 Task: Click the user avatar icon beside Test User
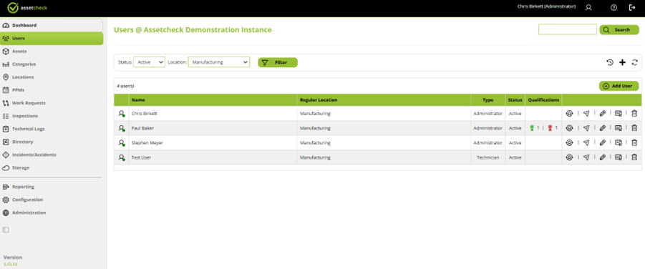click(122, 157)
